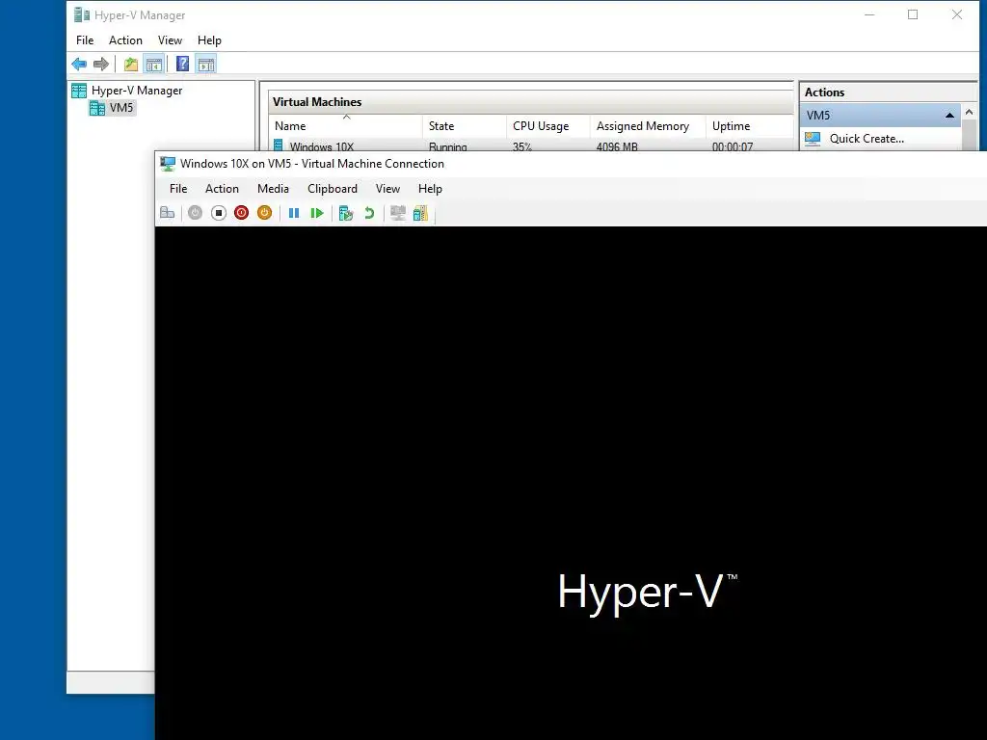Send Ctrl+Alt+Delete with the keyboard toolbar icon
Image resolution: width=987 pixels, height=740 pixels.
[168, 213]
